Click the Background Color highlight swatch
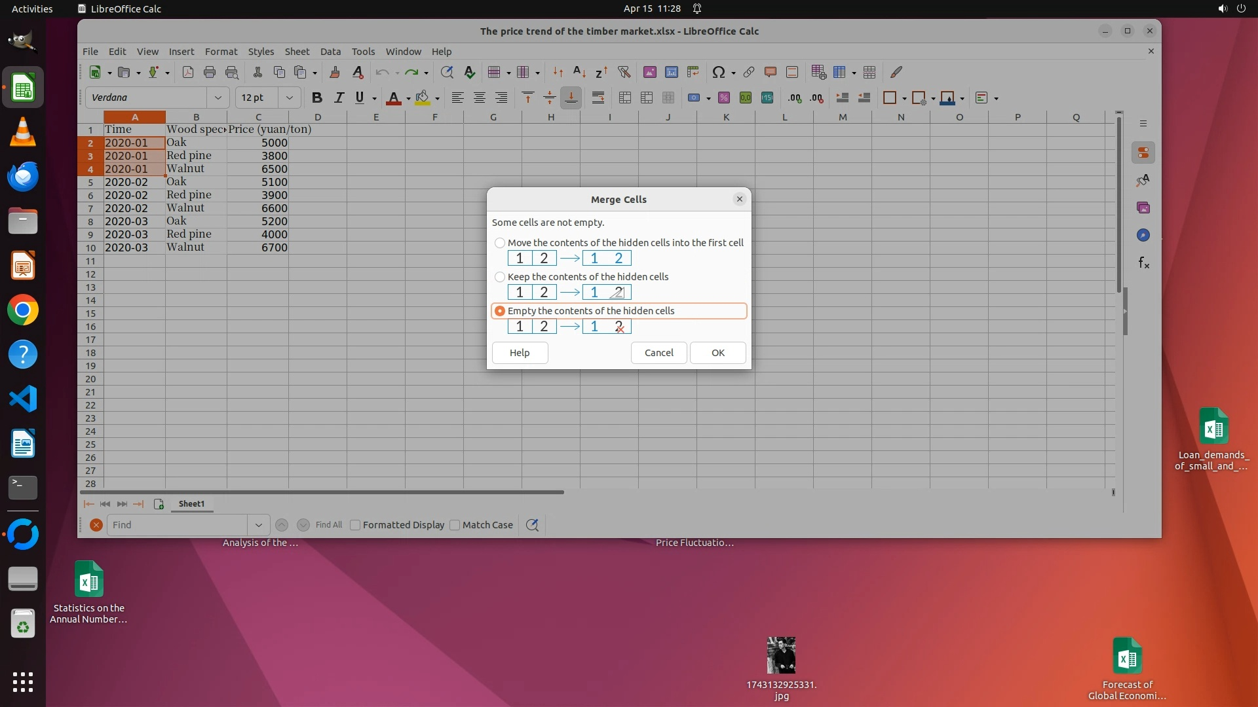 click(x=423, y=98)
